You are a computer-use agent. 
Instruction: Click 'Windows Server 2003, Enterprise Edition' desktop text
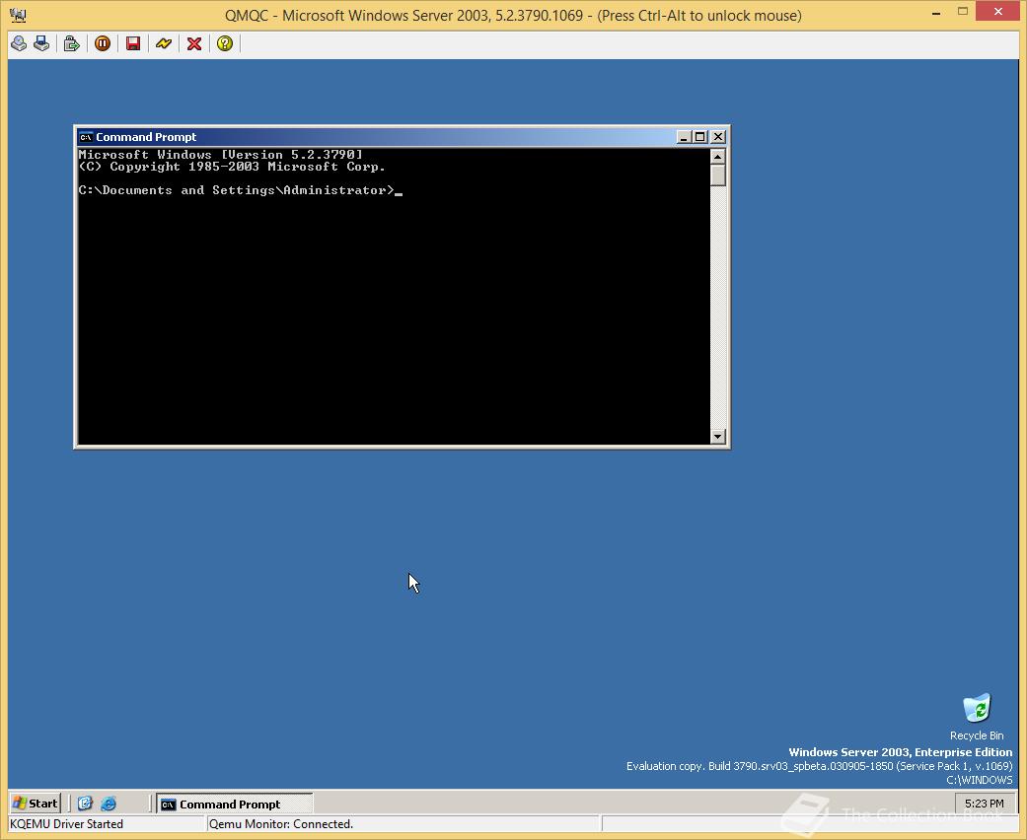tap(900, 752)
